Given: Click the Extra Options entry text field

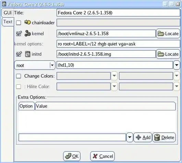Looking at the screenshot, I should click(x=72, y=137).
